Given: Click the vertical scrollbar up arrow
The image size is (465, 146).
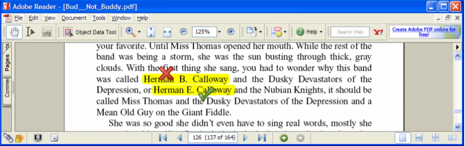Looking at the screenshot, I should click(458, 56).
